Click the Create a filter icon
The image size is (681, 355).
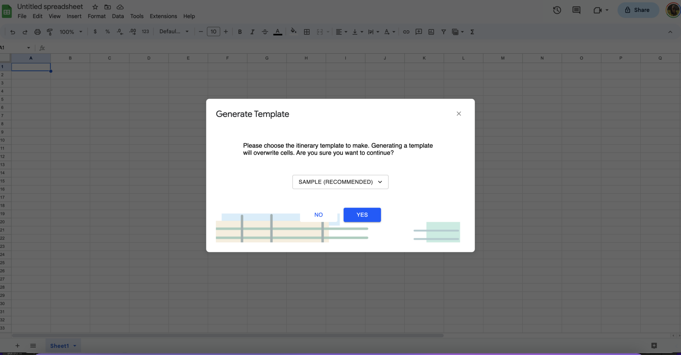coord(444,32)
